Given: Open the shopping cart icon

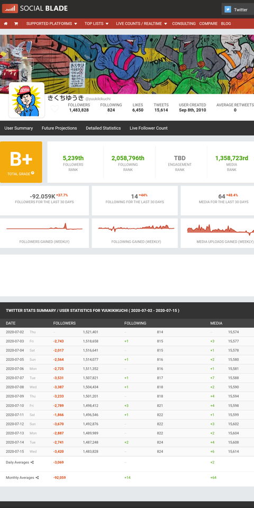Looking at the screenshot, I should (16, 24).
